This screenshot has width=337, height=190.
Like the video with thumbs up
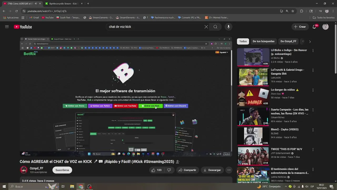click(x=156, y=170)
